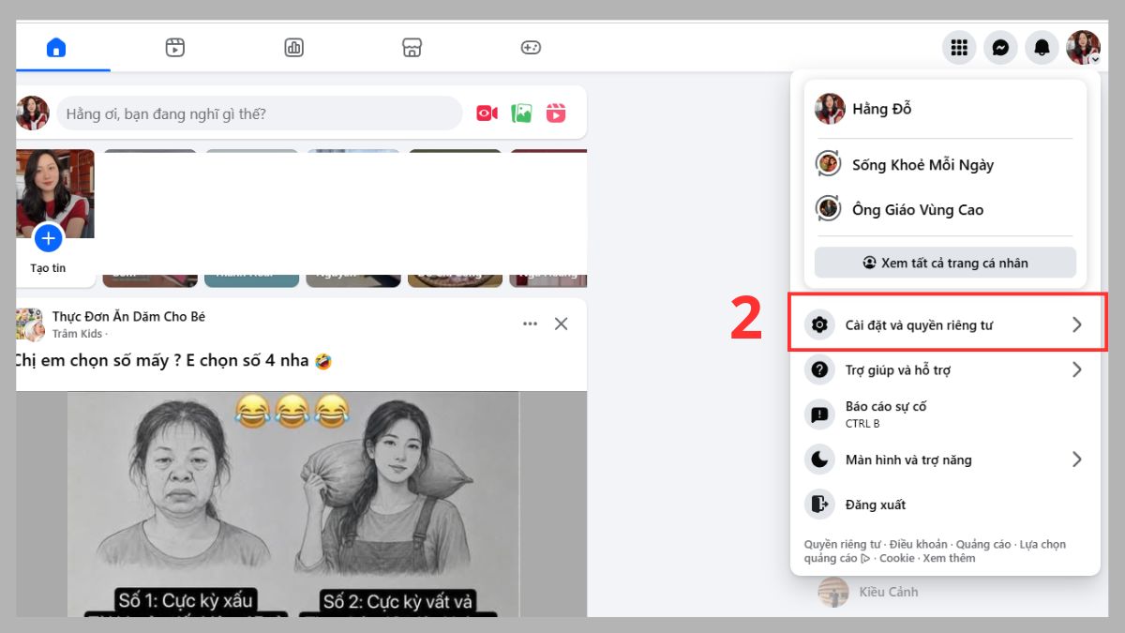Click the post page avatar
The height and width of the screenshot is (633, 1125).
(x=30, y=324)
